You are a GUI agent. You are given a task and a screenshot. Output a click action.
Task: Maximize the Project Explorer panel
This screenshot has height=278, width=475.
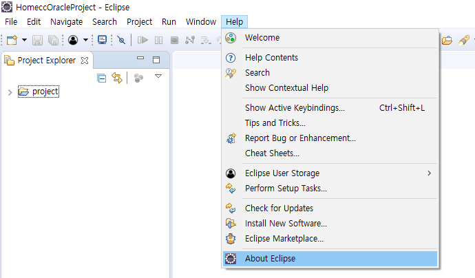(x=156, y=60)
